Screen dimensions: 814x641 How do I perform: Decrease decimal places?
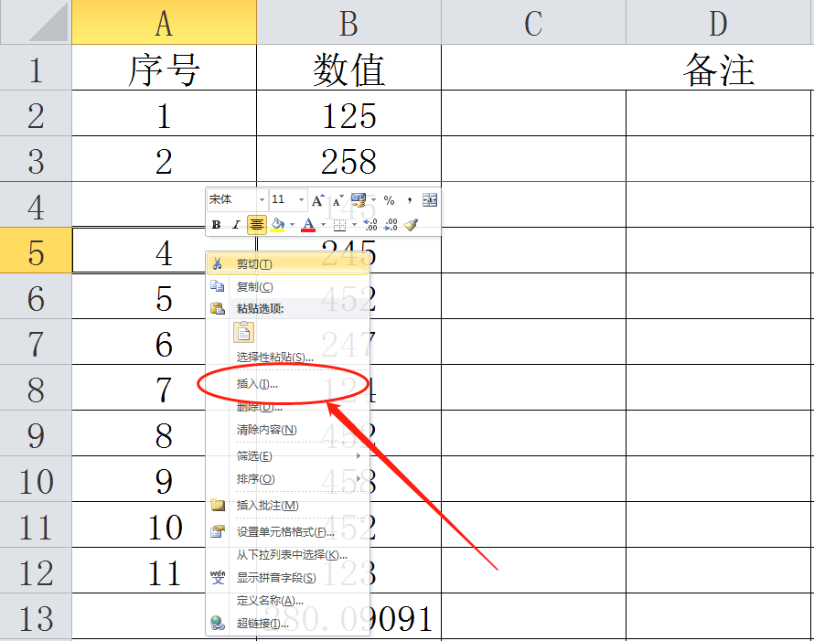[391, 225]
